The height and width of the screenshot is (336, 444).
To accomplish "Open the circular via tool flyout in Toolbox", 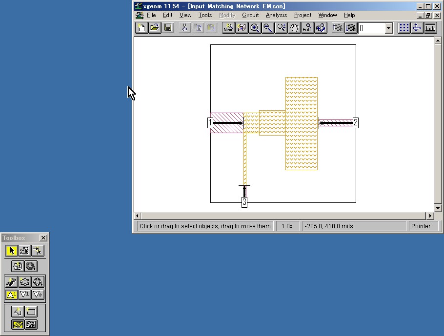I will [x=38, y=282].
